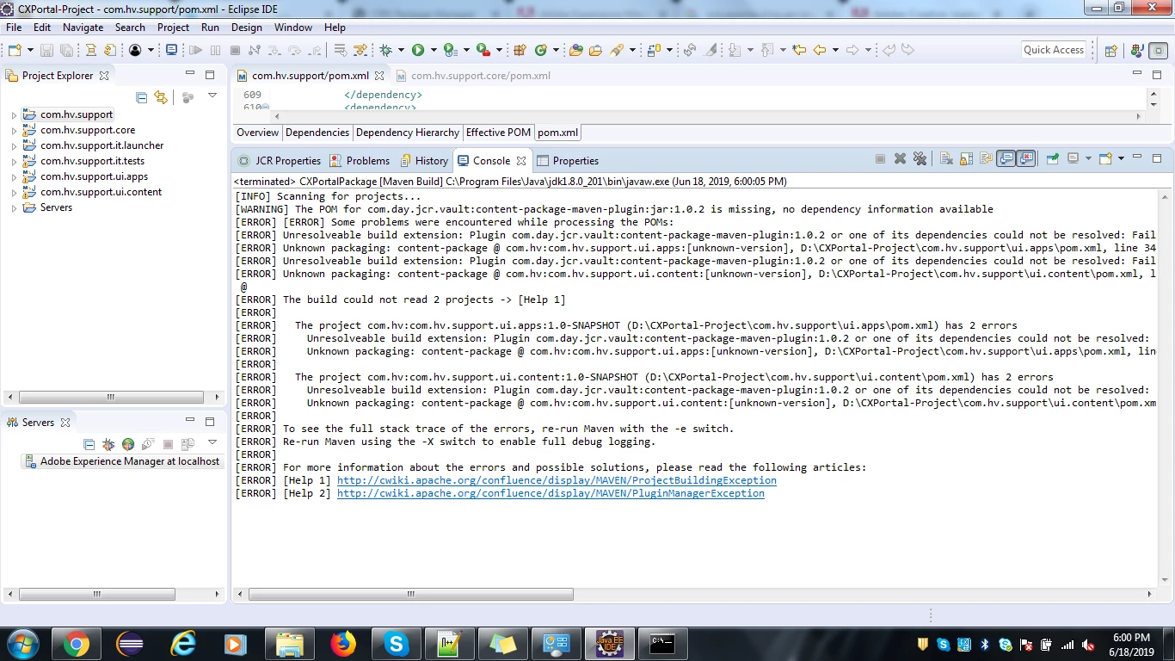Viewport: 1175px width, 661px height.
Task: Click the Run Last Tool (External Tools) icon
Action: point(483,50)
